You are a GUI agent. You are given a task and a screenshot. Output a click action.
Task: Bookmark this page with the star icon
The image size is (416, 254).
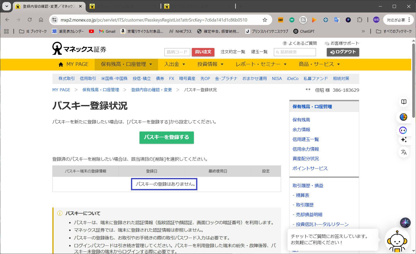pos(265,20)
